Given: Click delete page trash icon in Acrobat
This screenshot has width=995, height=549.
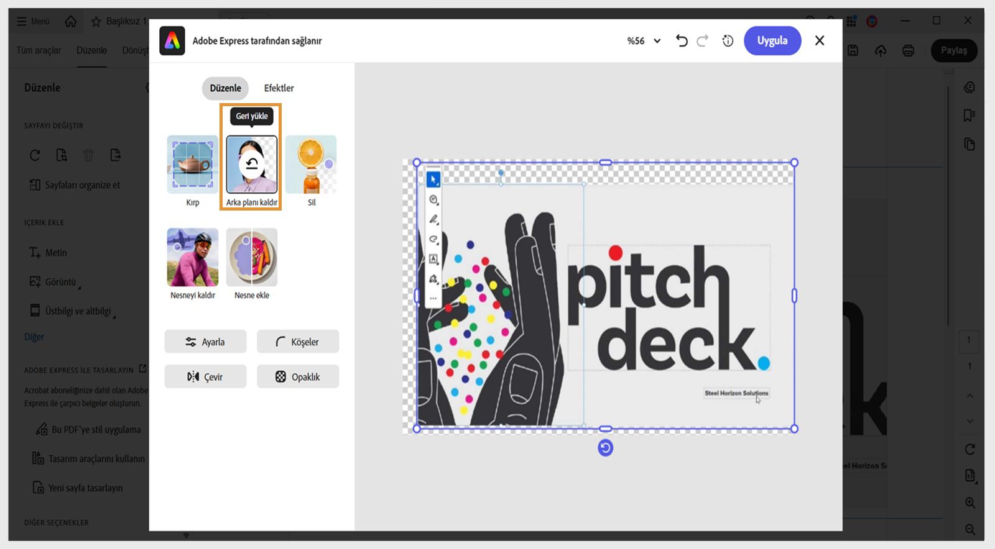Looking at the screenshot, I should point(88,155).
